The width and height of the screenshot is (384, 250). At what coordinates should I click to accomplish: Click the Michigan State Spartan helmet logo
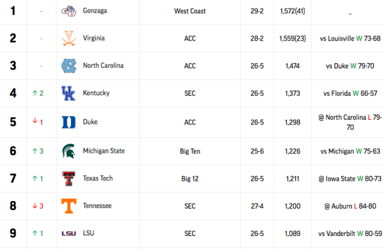pyautogui.click(x=69, y=151)
